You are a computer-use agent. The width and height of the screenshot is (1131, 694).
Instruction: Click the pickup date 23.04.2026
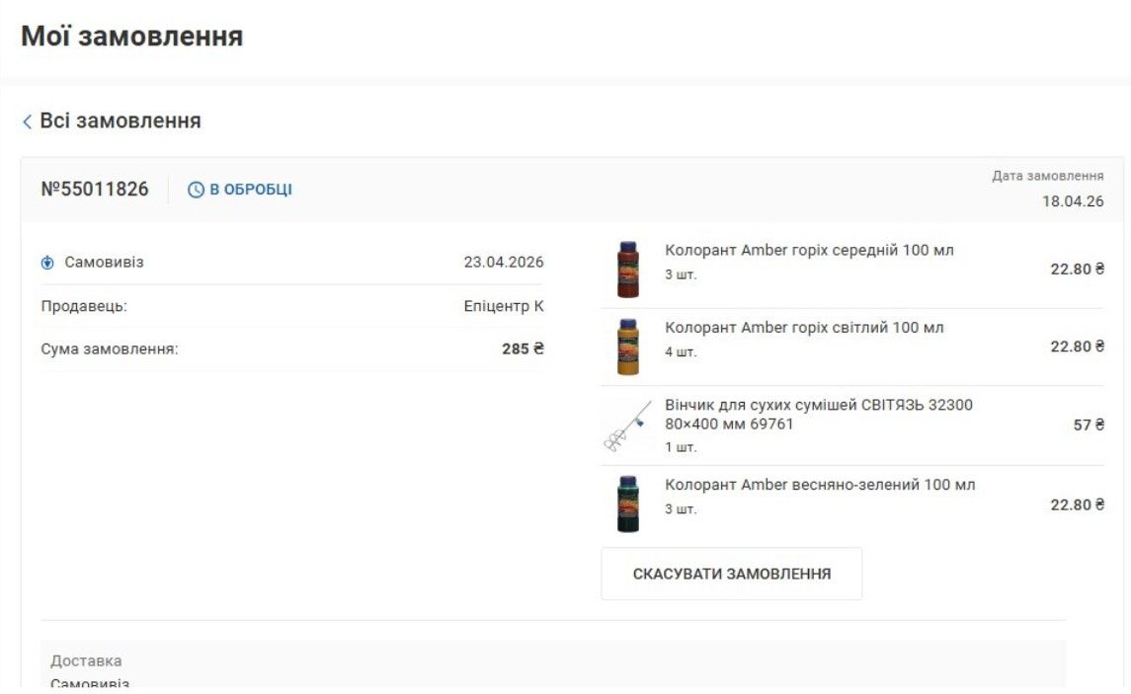(503, 263)
